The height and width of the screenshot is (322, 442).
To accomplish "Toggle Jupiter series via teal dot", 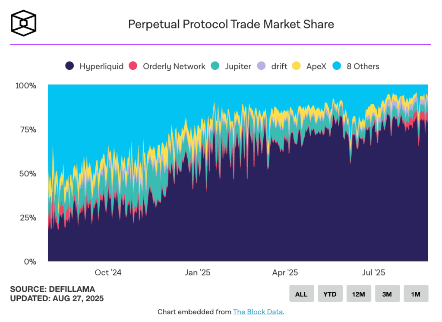I will tap(215, 66).
